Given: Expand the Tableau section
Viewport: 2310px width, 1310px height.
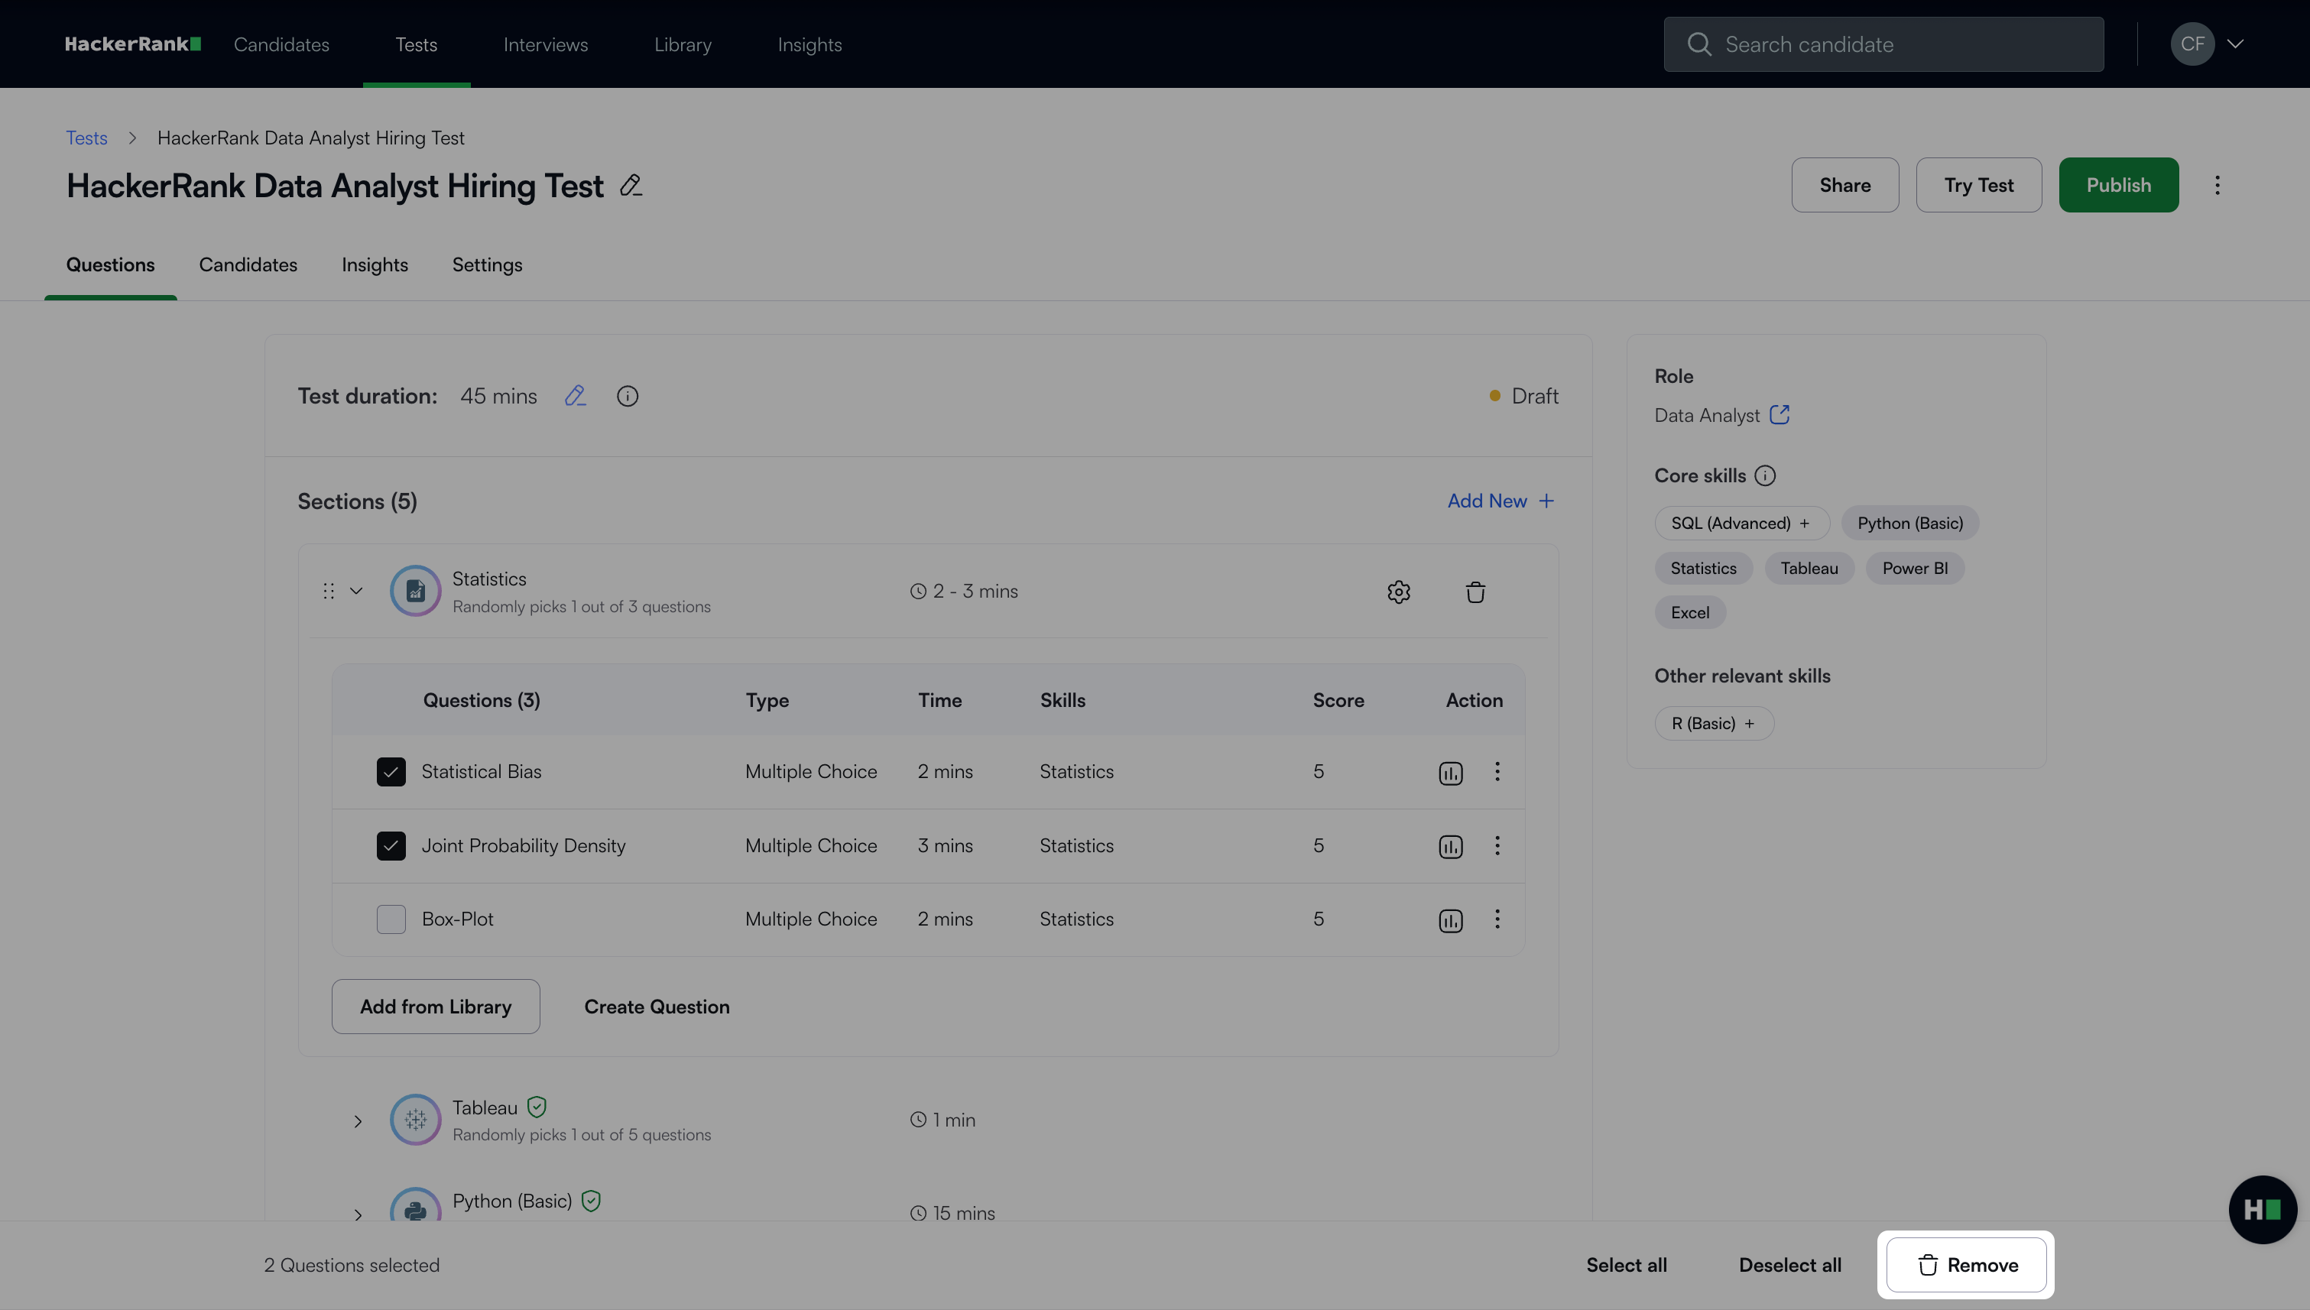Looking at the screenshot, I should 357,1121.
